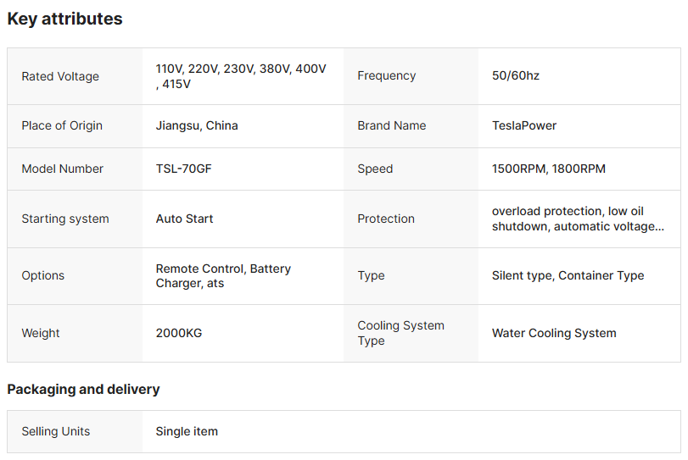Click the 50/60hz value
This screenshot has width=688, height=460.
click(516, 75)
